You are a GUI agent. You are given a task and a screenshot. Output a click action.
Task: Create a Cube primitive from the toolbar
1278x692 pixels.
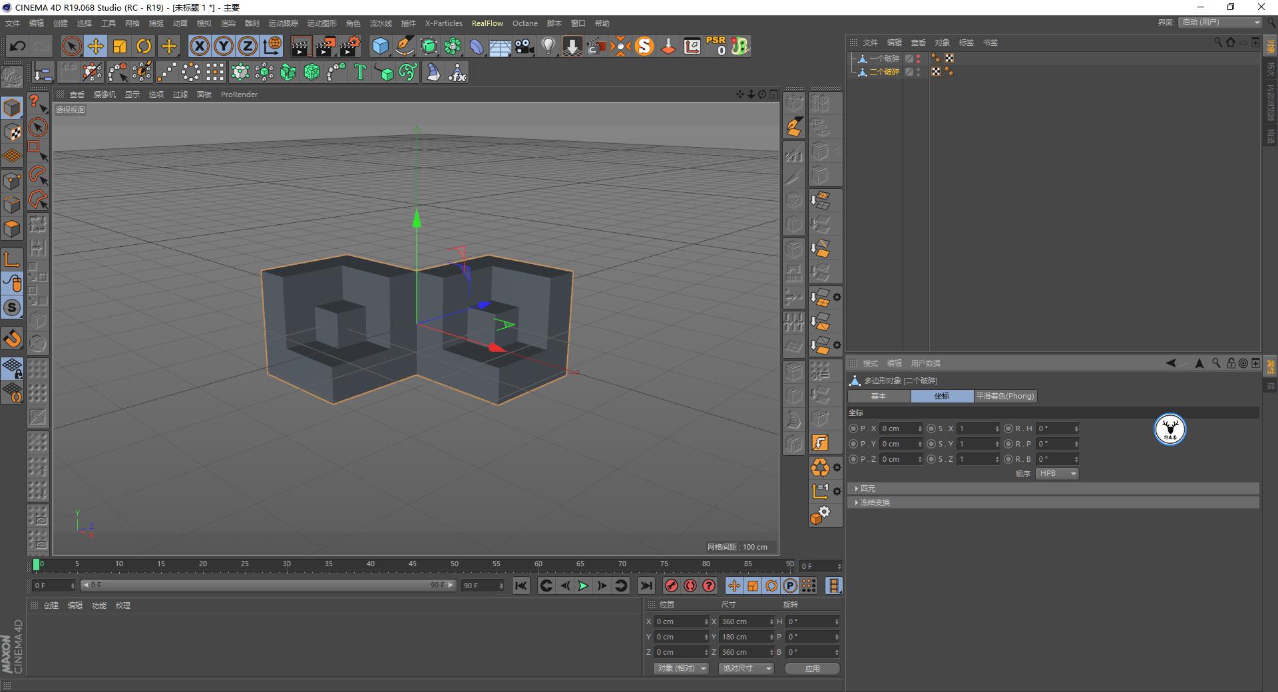coord(381,46)
